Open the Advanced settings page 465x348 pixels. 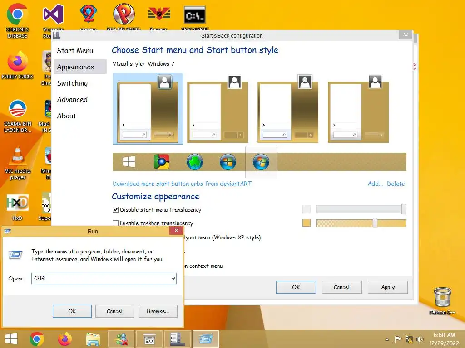(x=72, y=99)
